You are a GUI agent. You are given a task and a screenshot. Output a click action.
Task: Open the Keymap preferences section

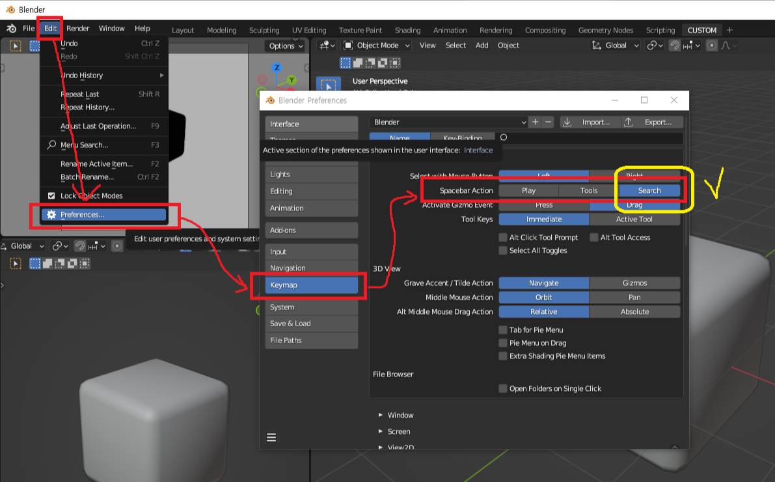(312, 285)
